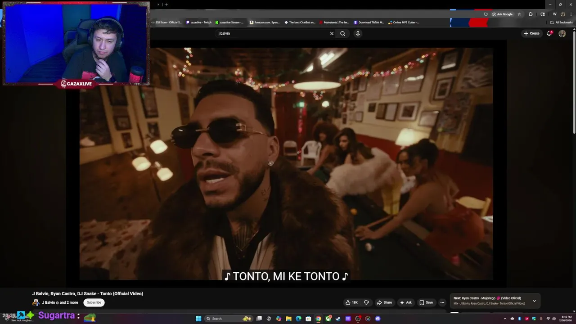This screenshot has width=576, height=324.
Task: Open the Chrome extensions puzzle icon
Action: [x=531, y=14]
